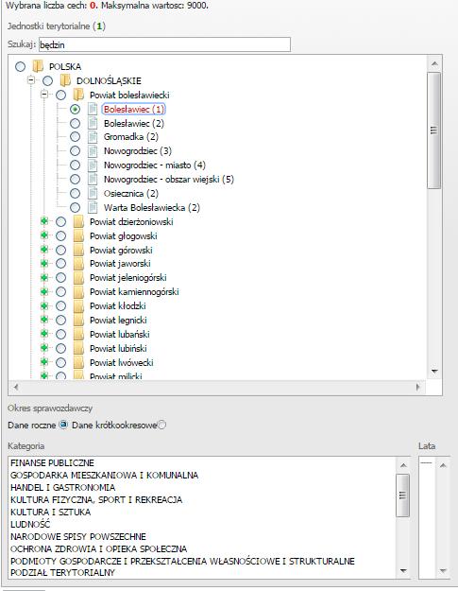Click folder icon of Powiat lubański
458x591 pixels.
[78, 335]
